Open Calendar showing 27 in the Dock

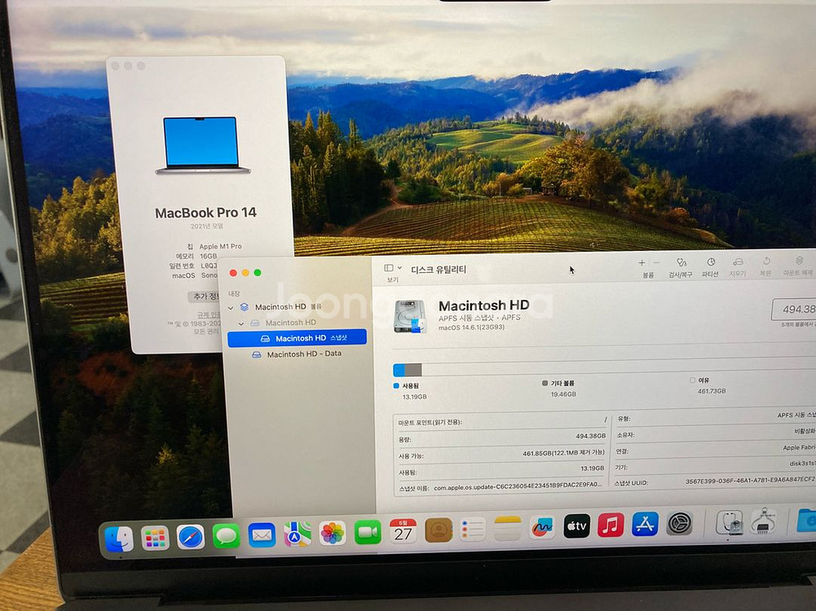(404, 531)
